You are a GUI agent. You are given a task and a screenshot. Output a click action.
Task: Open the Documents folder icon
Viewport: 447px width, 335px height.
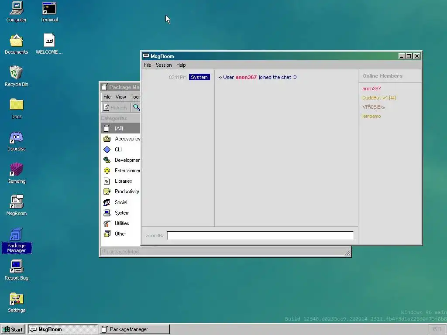[16, 44]
